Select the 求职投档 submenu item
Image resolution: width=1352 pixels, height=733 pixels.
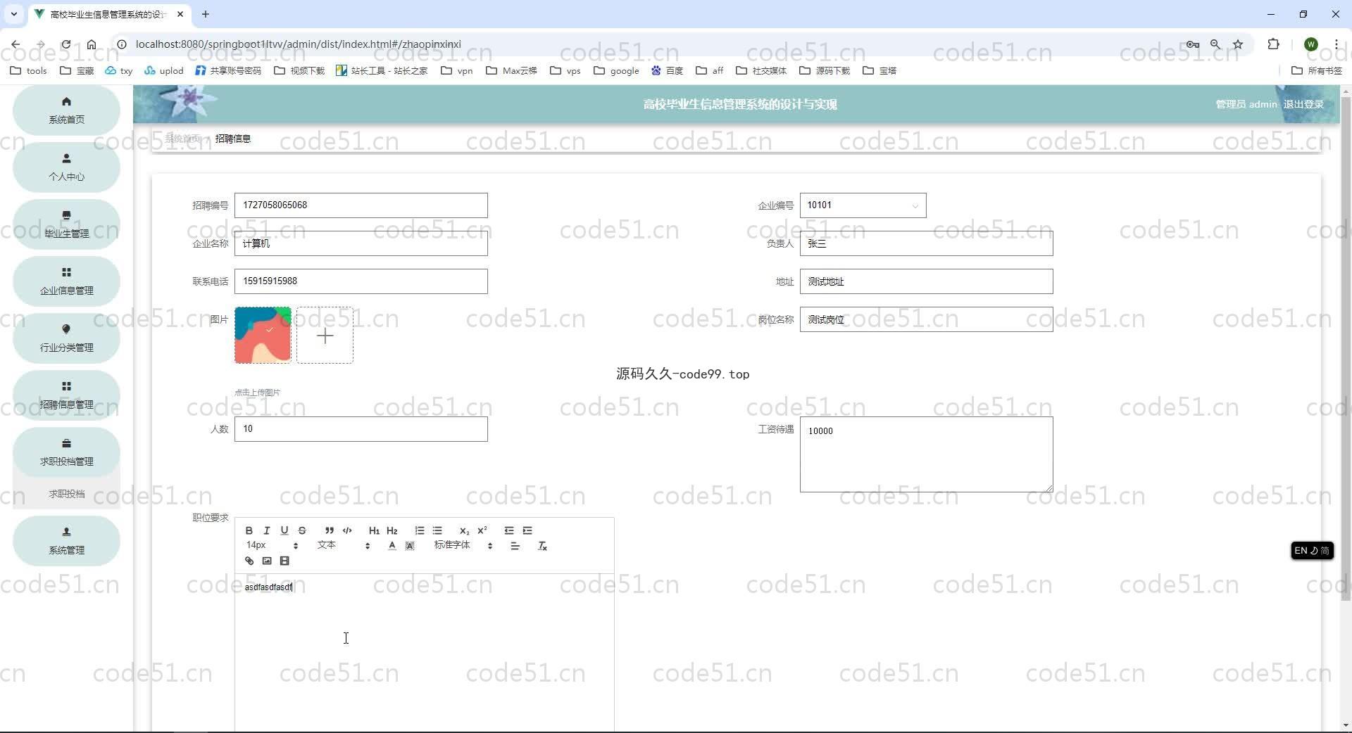66,494
